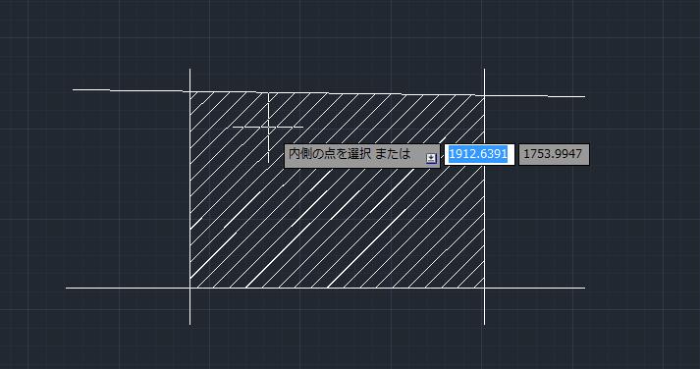
Task: Click the right vertical line above the top line
Action: click(x=484, y=81)
